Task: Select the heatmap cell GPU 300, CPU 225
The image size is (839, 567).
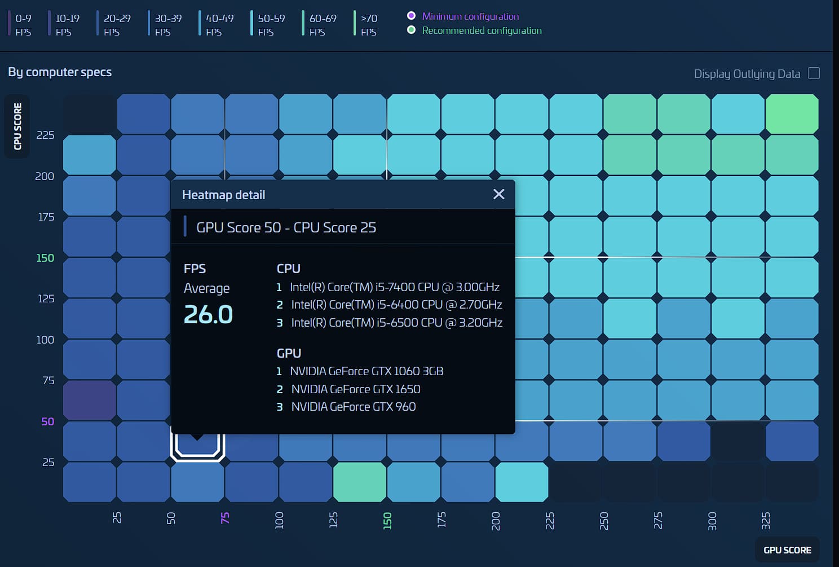Action: point(738,114)
